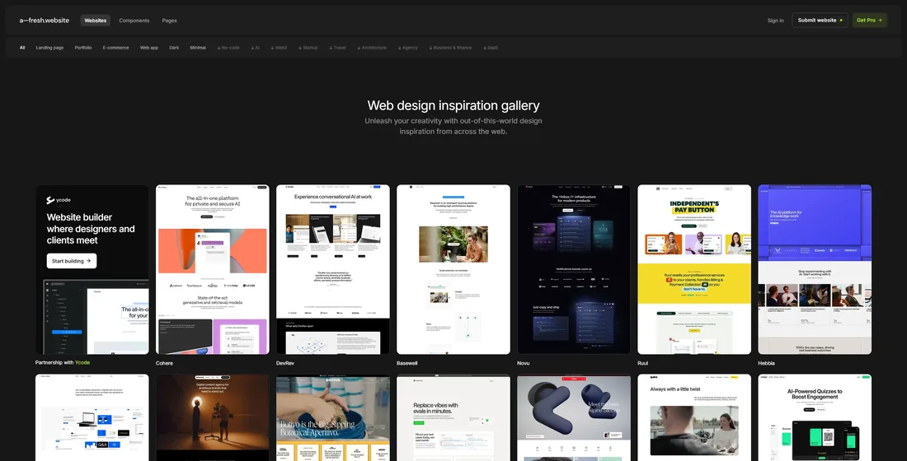The image size is (907, 461).
Task: Click the locked Startup filter
Action: tap(308, 48)
